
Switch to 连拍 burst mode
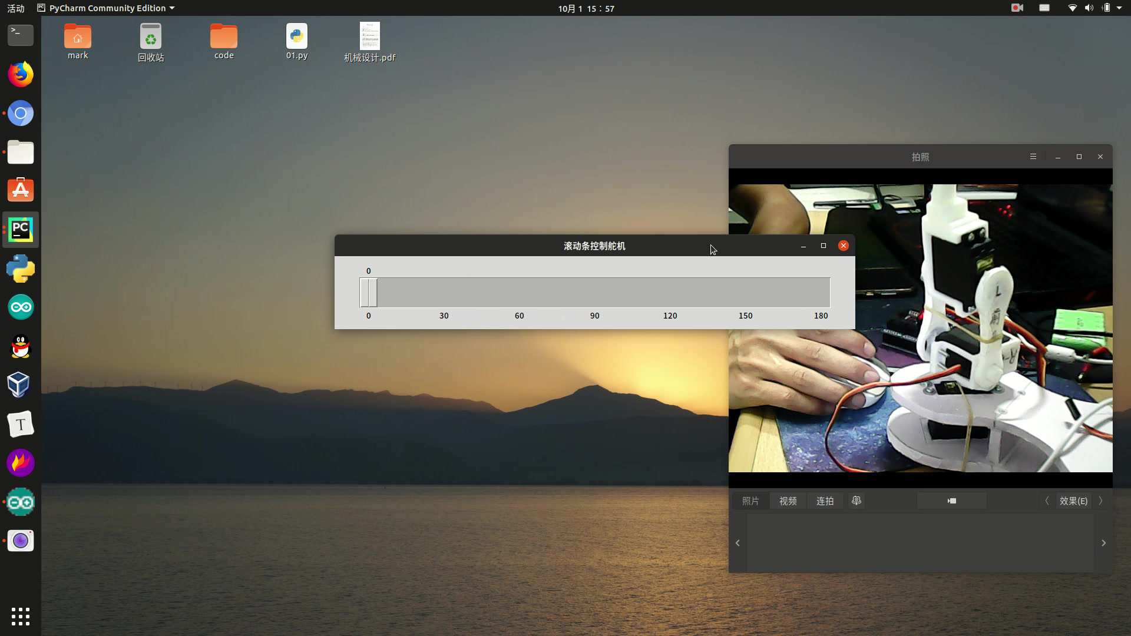(x=825, y=501)
